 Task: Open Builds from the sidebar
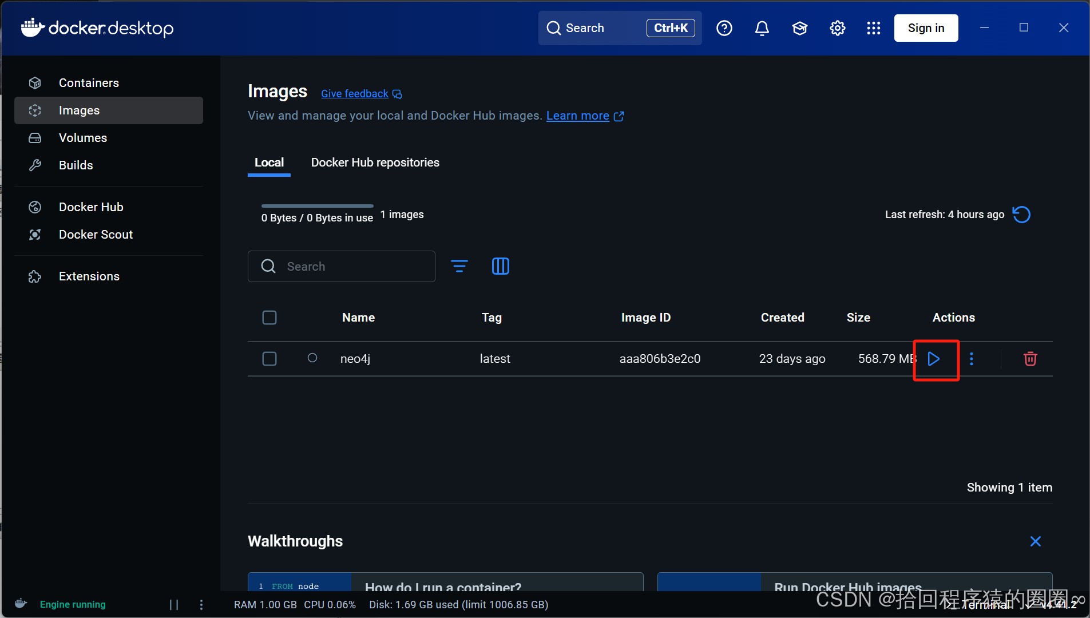[x=109, y=165]
